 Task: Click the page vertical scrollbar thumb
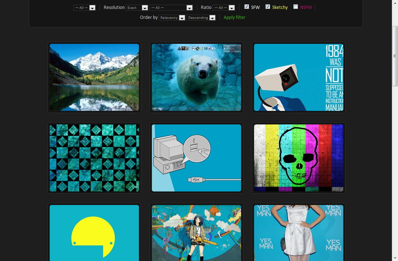coord(395,56)
